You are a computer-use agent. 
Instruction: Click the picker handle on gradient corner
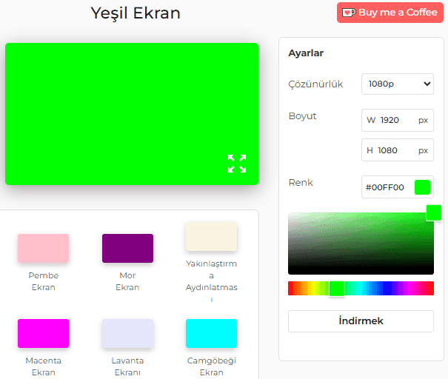point(434,212)
